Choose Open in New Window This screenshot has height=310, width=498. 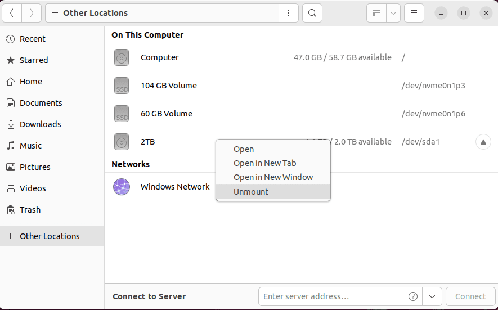click(273, 177)
